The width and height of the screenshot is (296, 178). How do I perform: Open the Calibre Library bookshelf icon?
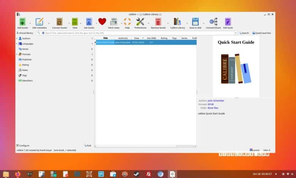178,22
